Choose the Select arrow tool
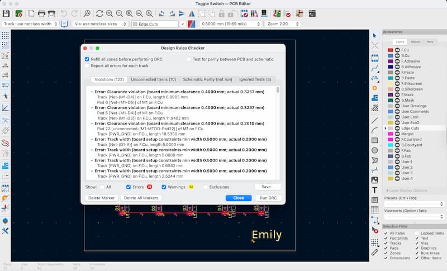The width and height of the screenshot is (447, 271). point(374,36)
